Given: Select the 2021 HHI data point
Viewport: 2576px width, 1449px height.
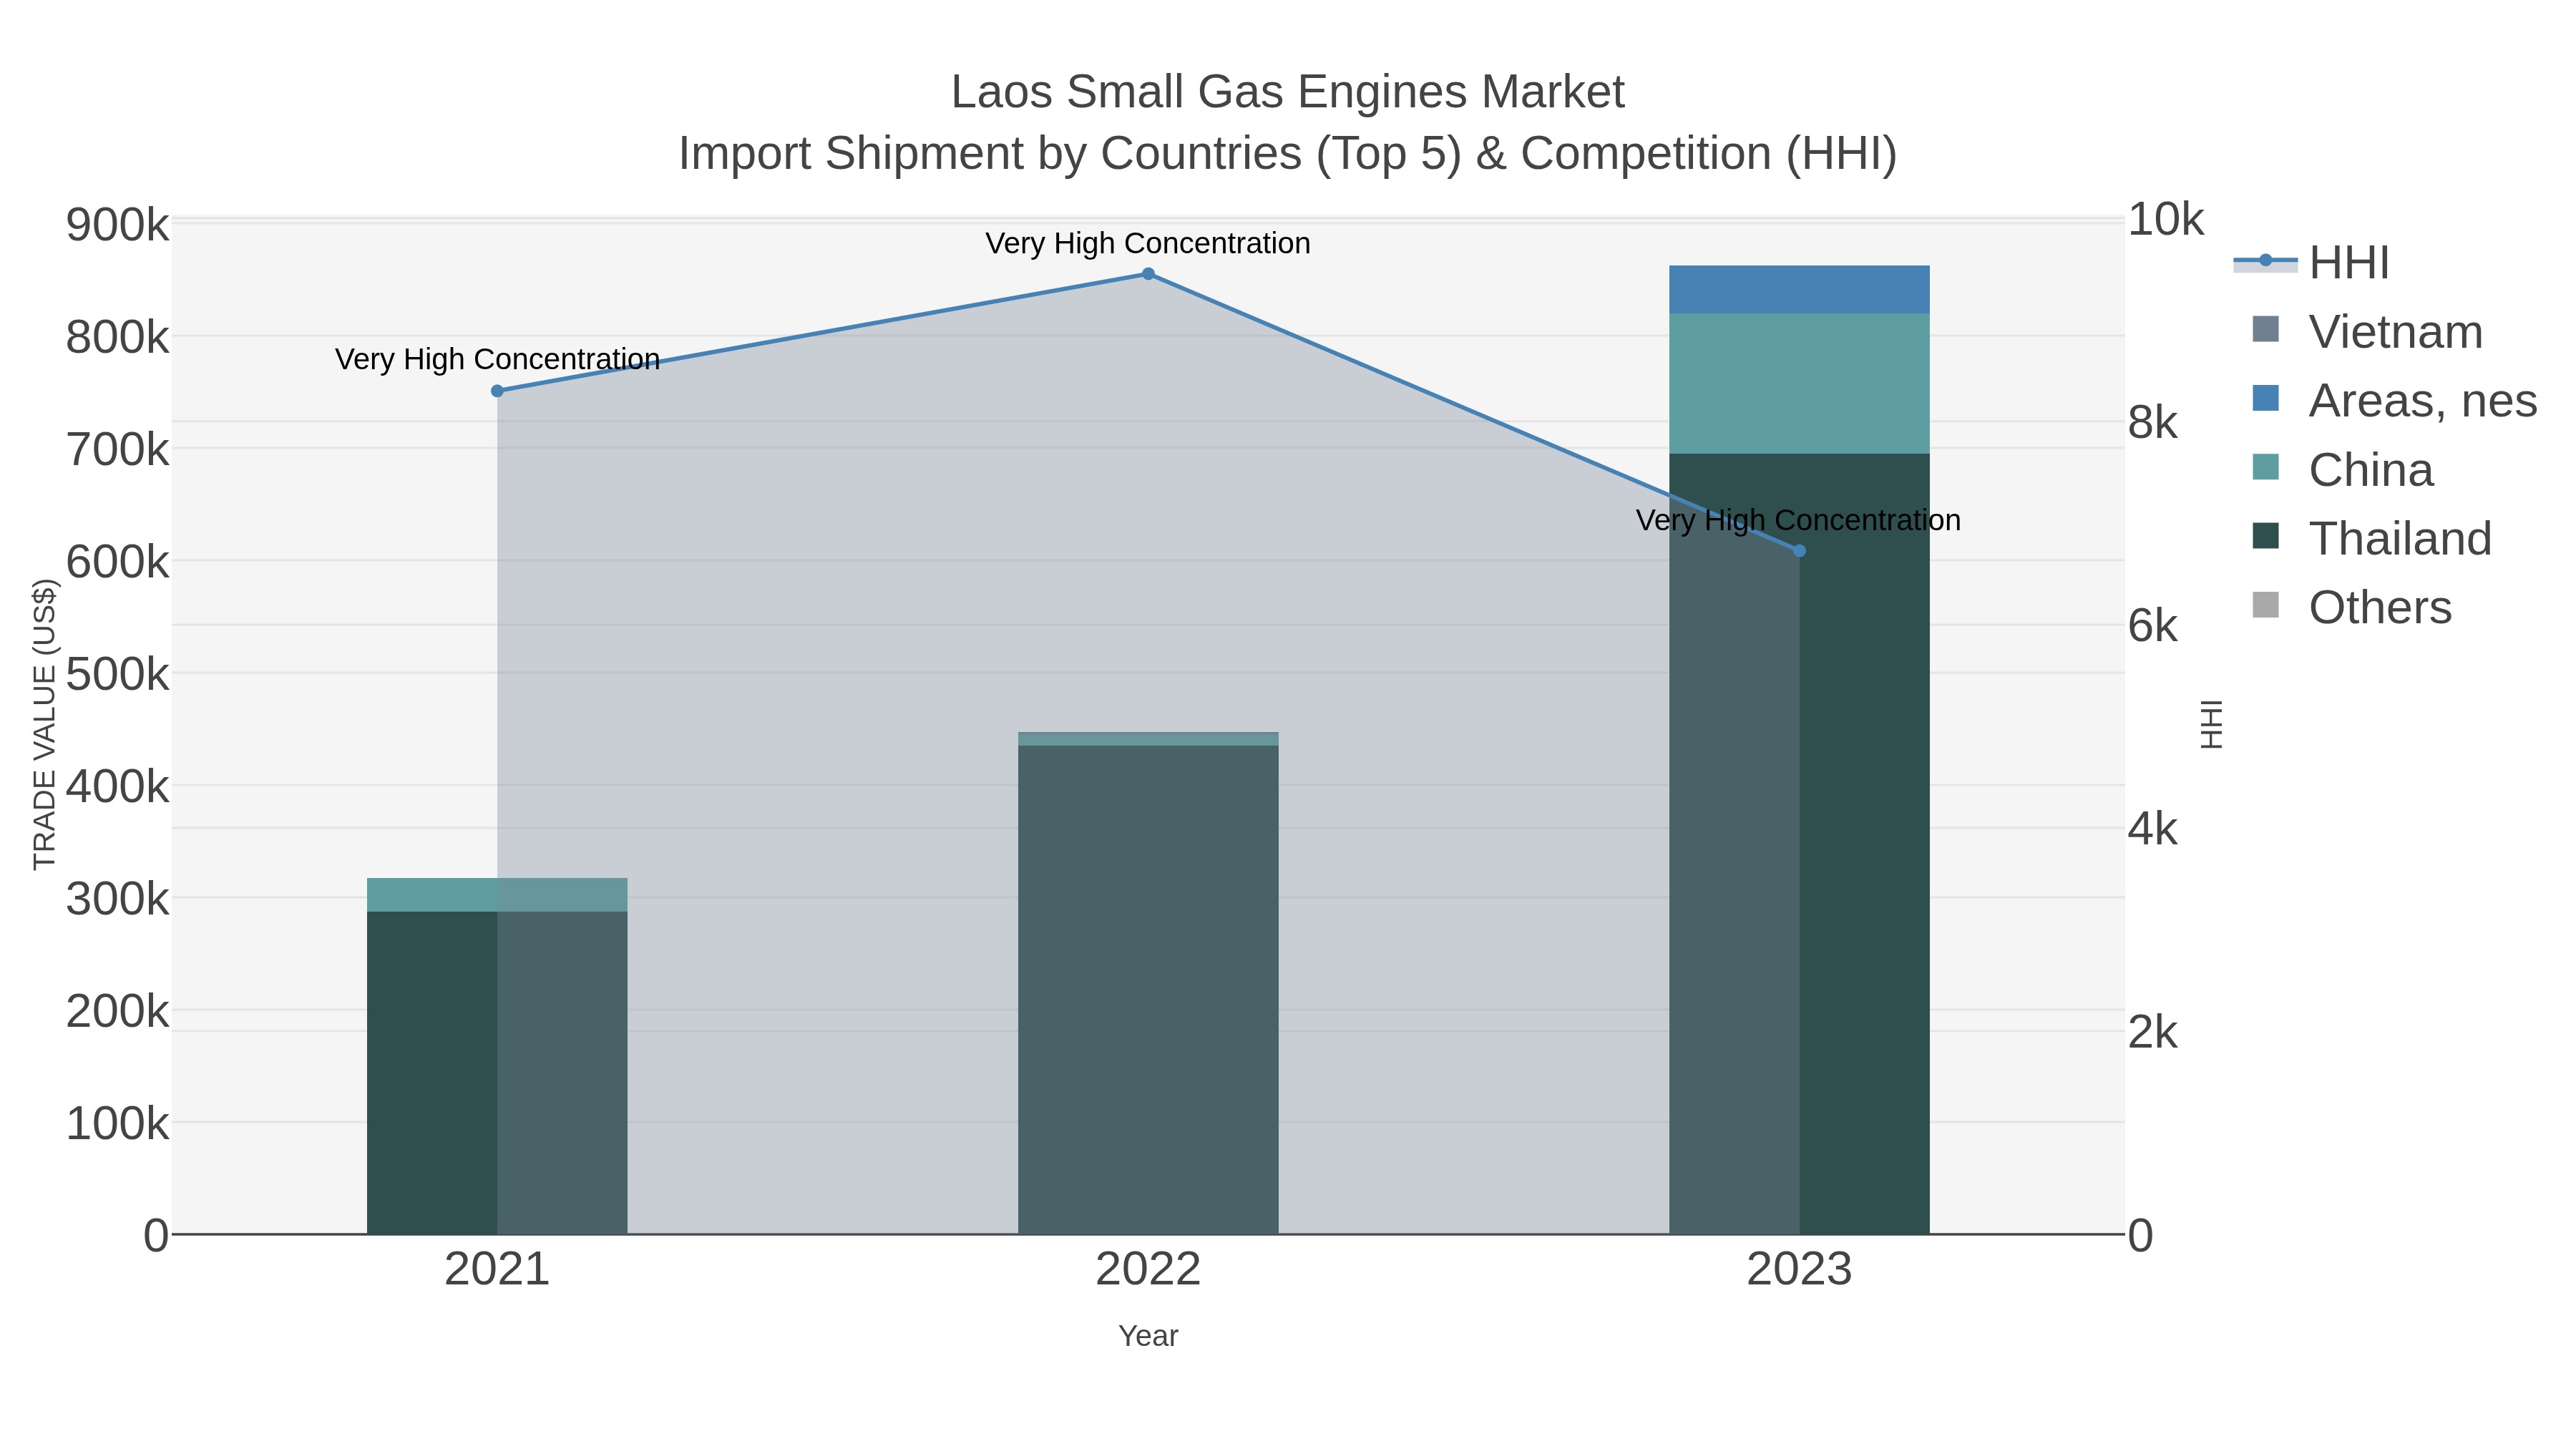Looking at the screenshot, I should pos(497,391).
